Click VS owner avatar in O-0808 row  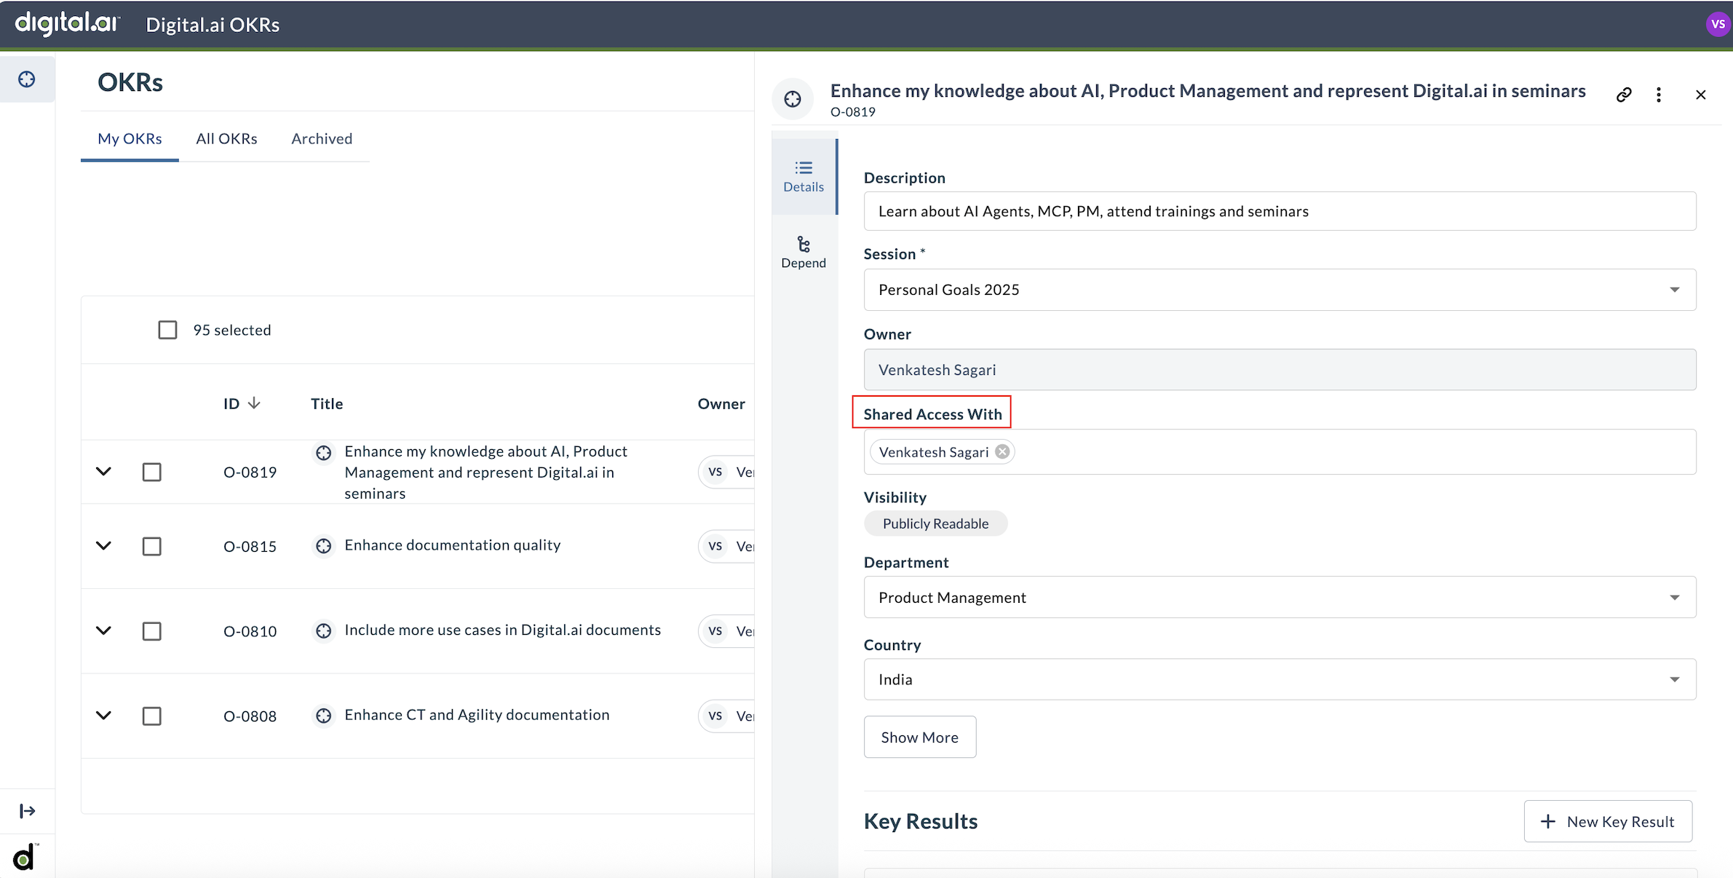coord(715,716)
